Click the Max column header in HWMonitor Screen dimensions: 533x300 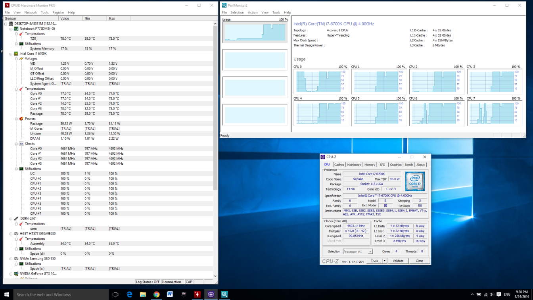pyautogui.click(x=119, y=18)
